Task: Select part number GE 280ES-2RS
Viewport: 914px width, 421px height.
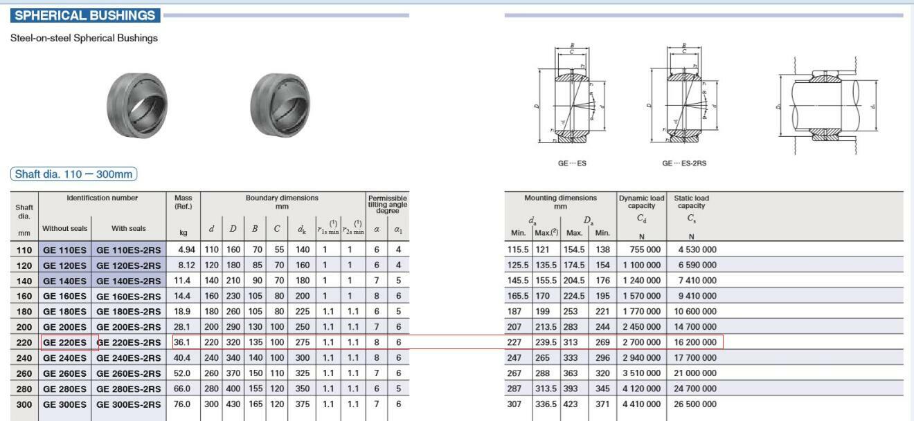Action: (x=129, y=389)
